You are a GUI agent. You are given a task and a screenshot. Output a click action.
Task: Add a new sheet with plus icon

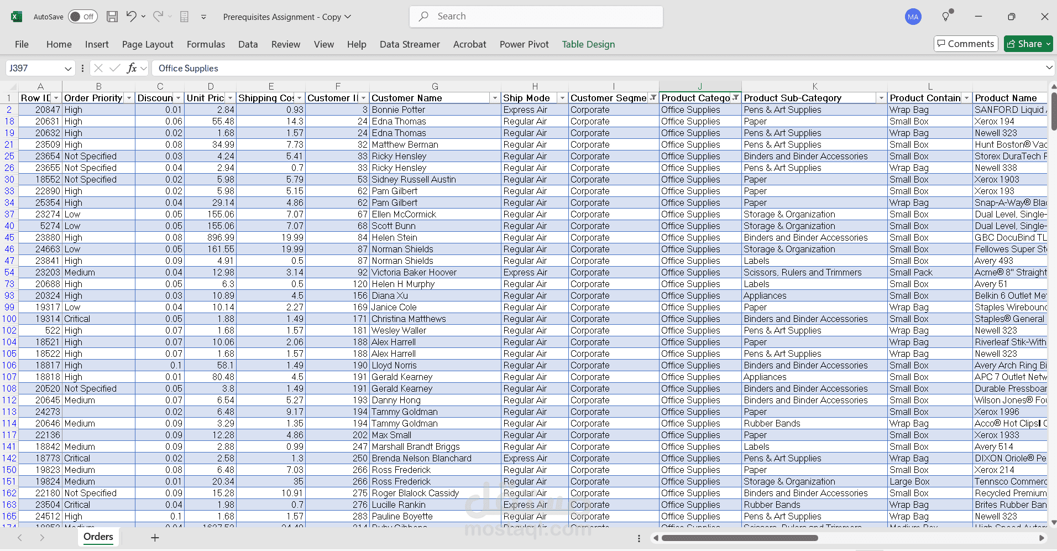click(x=155, y=537)
